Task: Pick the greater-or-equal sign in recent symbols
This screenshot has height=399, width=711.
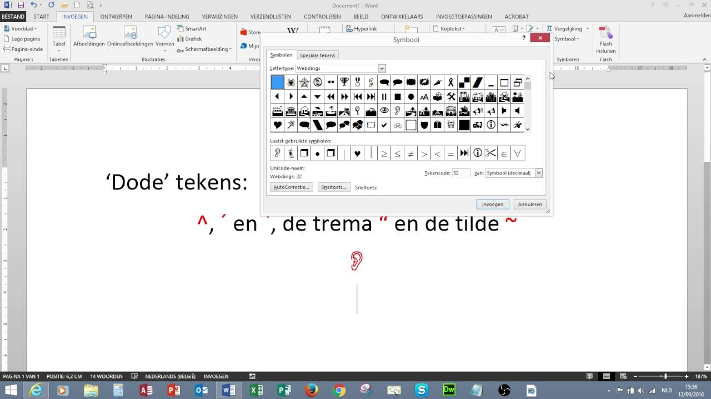Action: (384, 154)
